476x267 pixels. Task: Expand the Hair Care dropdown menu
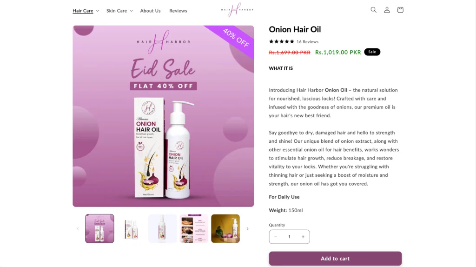tap(86, 11)
